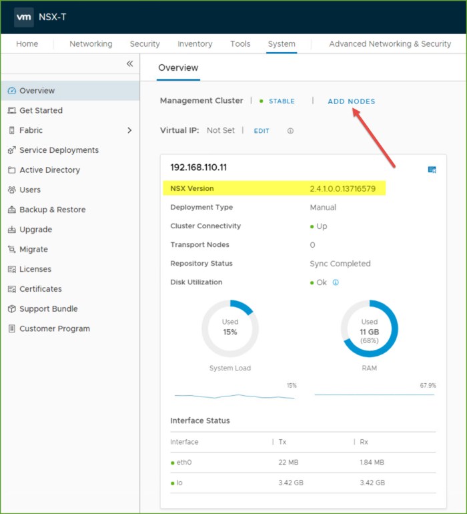Click the Backup & Restore icon
Viewport: 467px width, 514px height.
click(11, 210)
